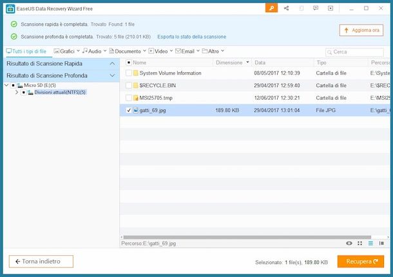This screenshot has height=277, width=393.
Task: Open the feedback chat icon
Action: pyautogui.click(x=316, y=8)
